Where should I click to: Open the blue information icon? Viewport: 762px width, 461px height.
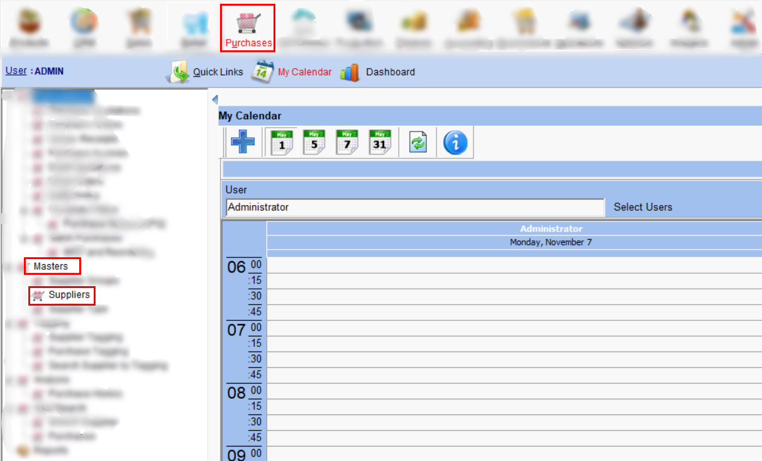(455, 142)
